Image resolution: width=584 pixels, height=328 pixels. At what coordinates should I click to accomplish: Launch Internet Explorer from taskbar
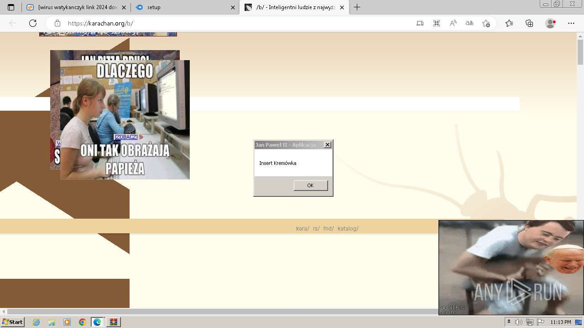click(36, 322)
